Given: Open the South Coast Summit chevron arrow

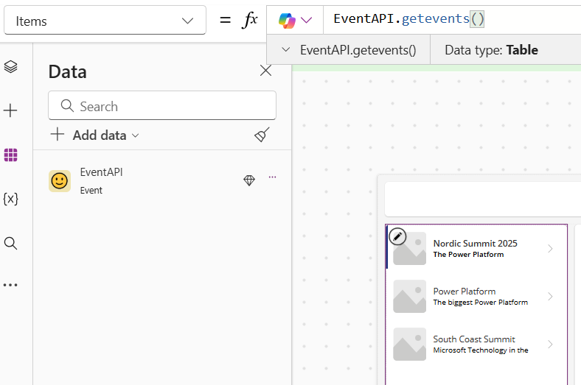Looking at the screenshot, I should (x=550, y=345).
